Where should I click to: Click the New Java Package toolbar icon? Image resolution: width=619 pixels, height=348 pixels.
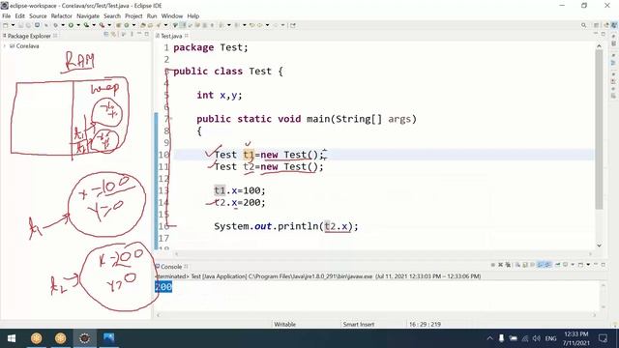coord(118,25)
